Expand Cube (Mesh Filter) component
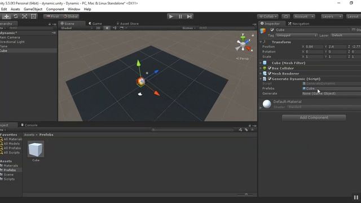Image resolution: width=361 pixels, height=203 pixels. 261,63
